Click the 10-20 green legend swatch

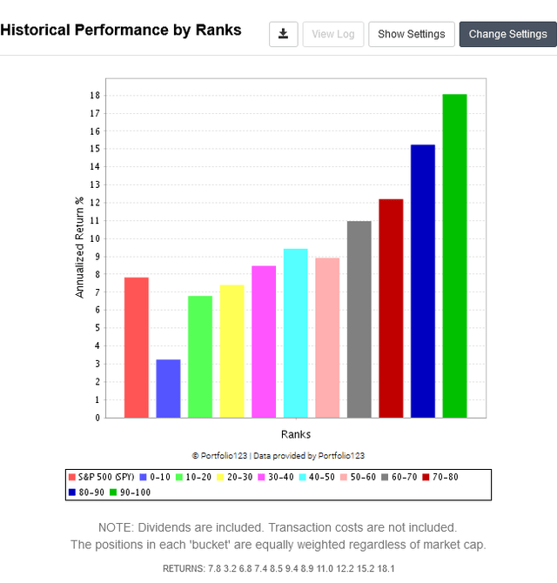click(x=179, y=477)
